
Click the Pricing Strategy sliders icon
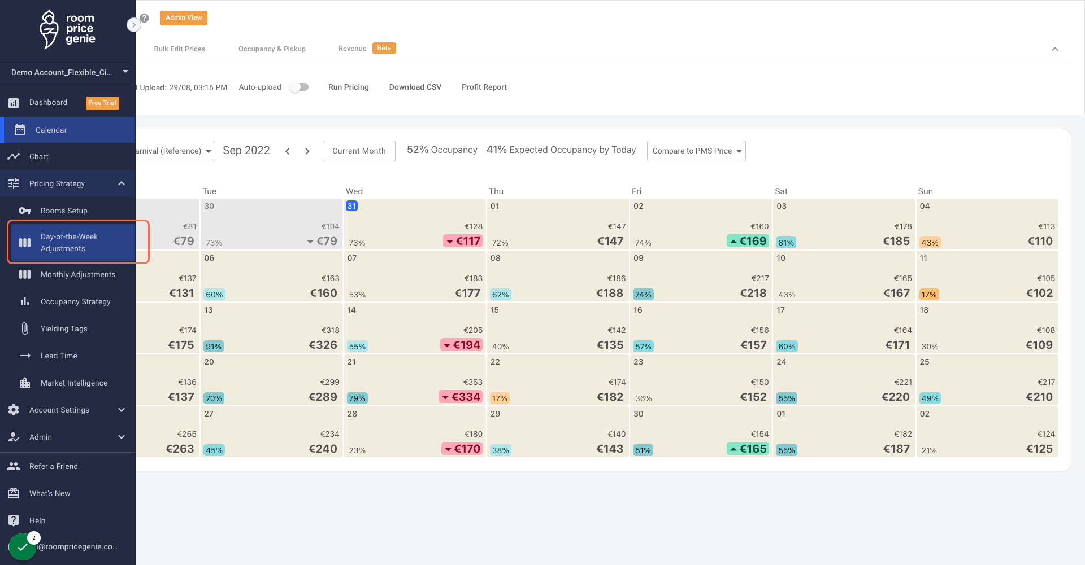[14, 183]
